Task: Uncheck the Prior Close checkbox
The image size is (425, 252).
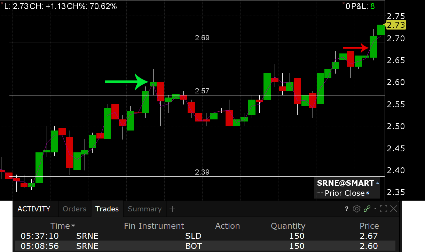Action: (368, 193)
